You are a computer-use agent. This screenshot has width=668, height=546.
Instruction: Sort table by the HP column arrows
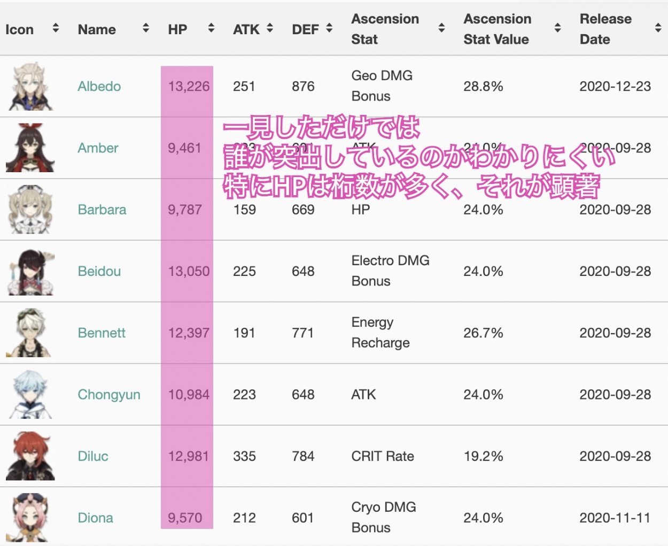coord(211,28)
